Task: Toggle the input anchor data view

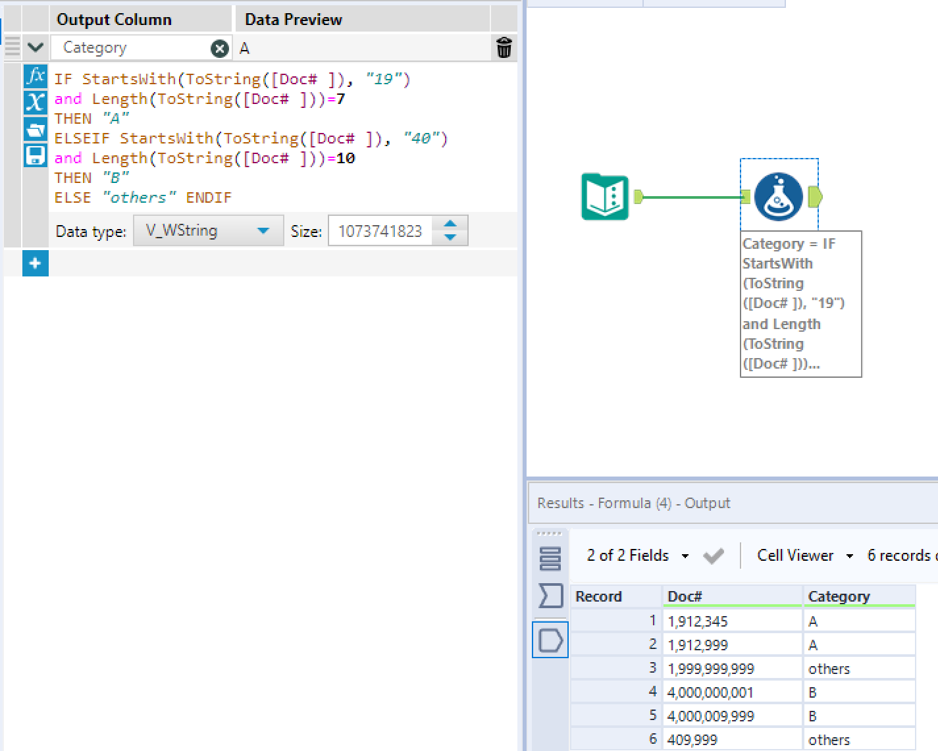Action: tap(551, 596)
